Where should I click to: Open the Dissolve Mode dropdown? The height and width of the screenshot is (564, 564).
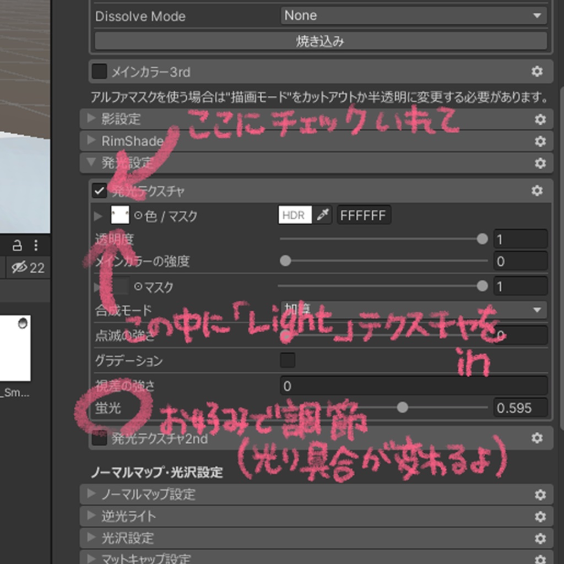tap(413, 15)
